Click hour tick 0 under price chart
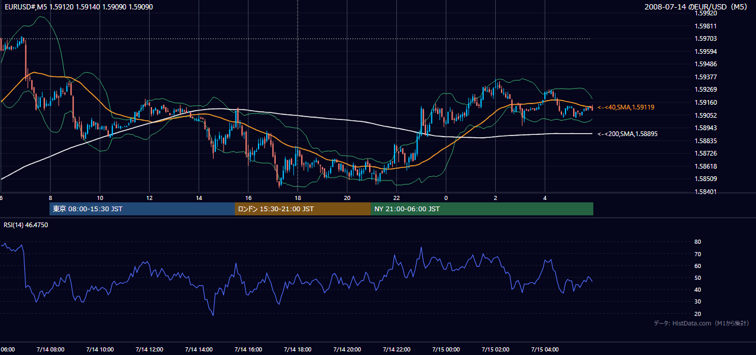The width and height of the screenshot is (756, 355). [x=446, y=198]
